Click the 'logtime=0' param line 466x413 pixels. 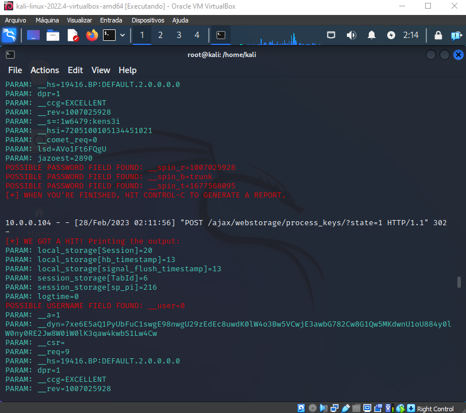pyautogui.click(x=42, y=297)
